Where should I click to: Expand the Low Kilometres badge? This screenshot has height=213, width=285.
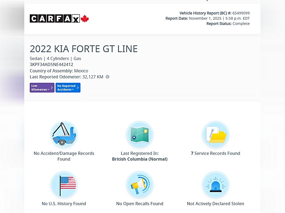(42, 88)
